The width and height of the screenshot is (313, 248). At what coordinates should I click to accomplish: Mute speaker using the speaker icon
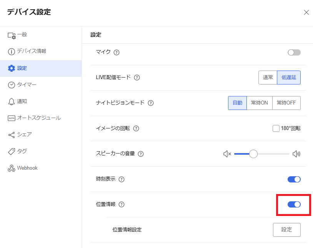(x=227, y=154)
